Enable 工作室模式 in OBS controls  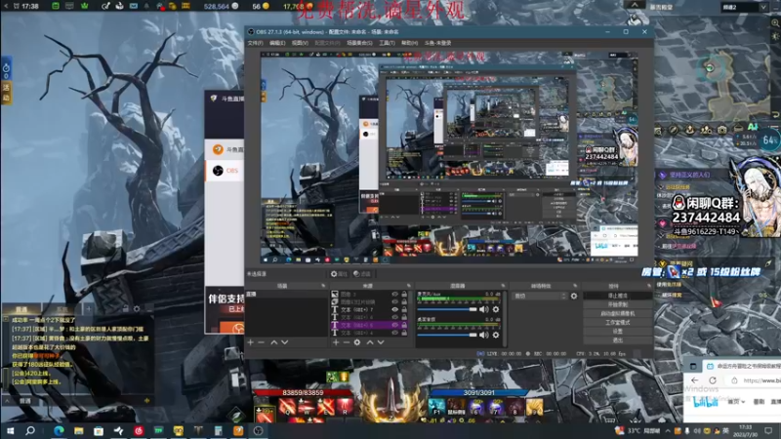(x=618, y=323)
